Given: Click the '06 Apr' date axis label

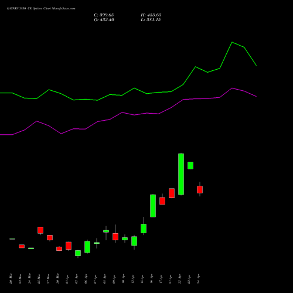Looking at the screenshot, I should (x=86, y=278).
